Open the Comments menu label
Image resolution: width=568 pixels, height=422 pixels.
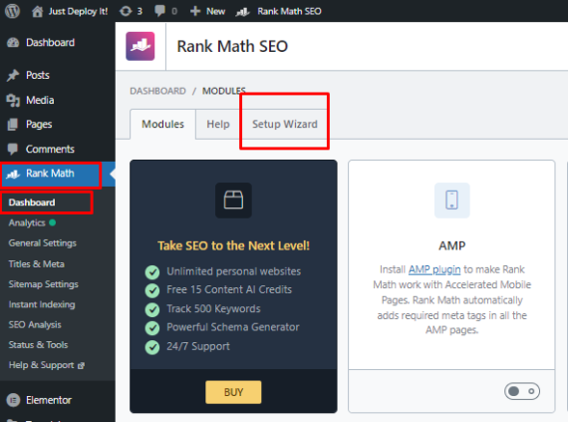(50, 149)
